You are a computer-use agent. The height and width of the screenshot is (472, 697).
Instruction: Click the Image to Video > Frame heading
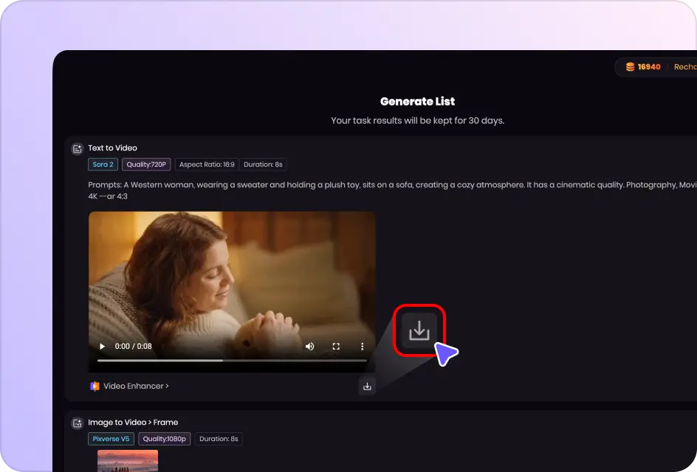point(133,423)
